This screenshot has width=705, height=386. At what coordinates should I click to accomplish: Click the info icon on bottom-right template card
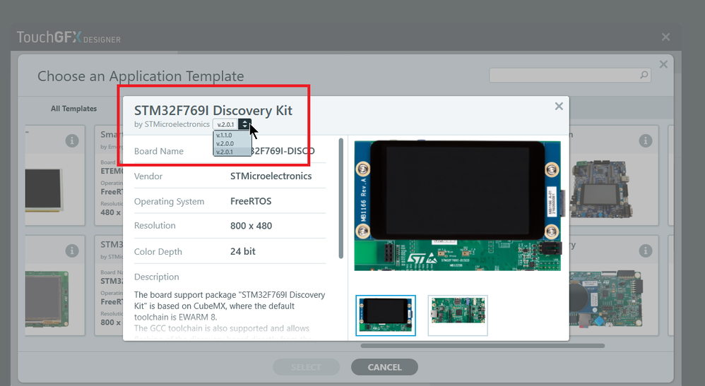646,251
